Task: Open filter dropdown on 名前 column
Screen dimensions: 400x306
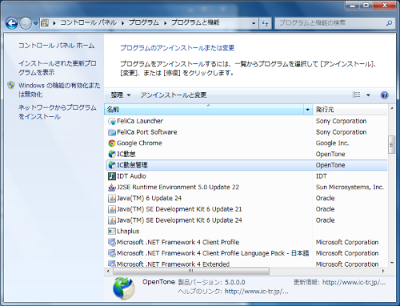Action: pos(307,109)
